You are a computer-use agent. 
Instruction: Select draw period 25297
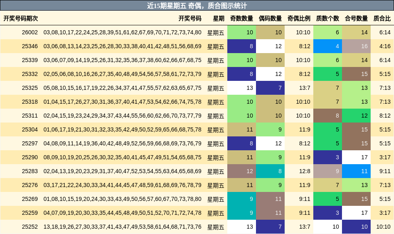click(29, 143)
